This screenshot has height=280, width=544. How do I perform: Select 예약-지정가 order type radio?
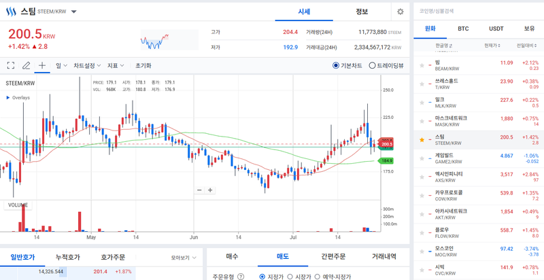click(317, 277)
